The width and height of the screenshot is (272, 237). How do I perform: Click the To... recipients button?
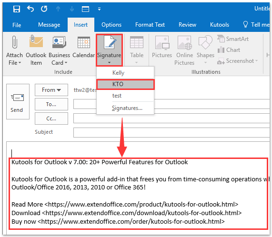pos(51,104)
